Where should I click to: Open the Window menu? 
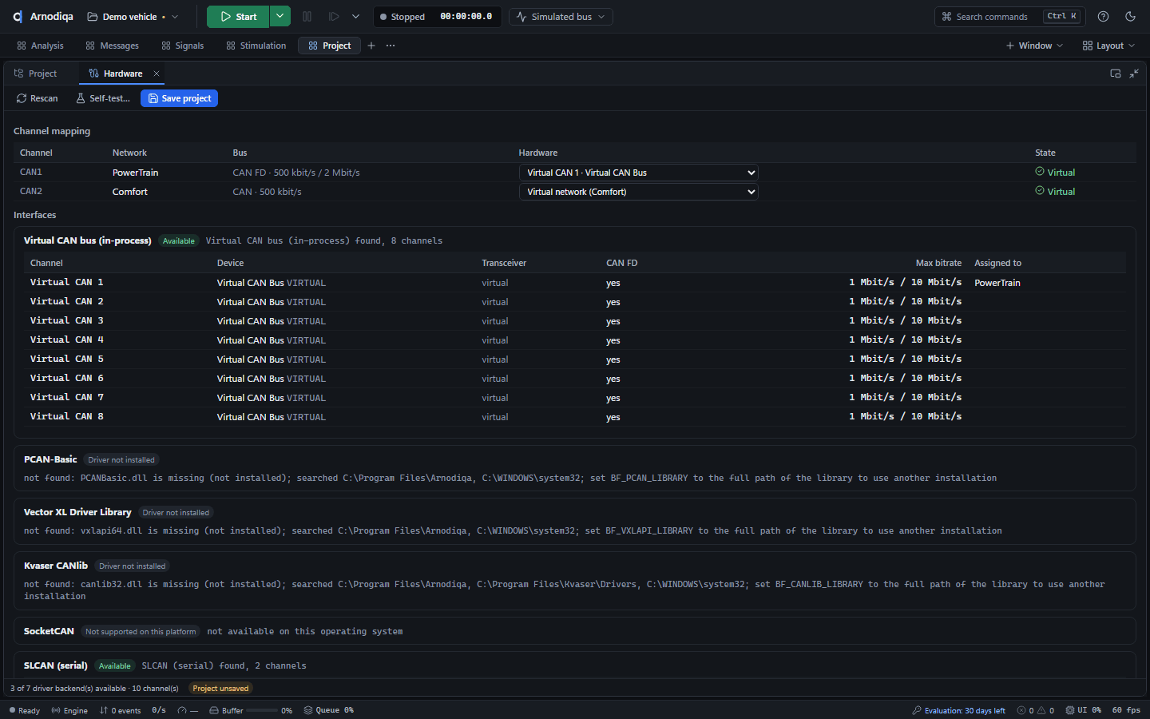click(1034, 46)
